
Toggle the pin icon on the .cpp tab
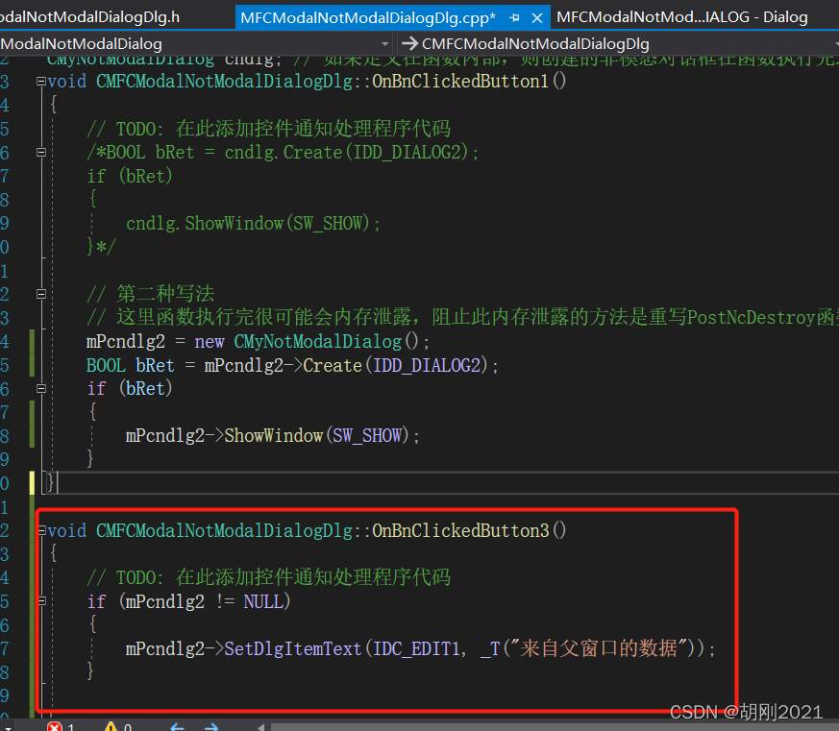[515, 18]
